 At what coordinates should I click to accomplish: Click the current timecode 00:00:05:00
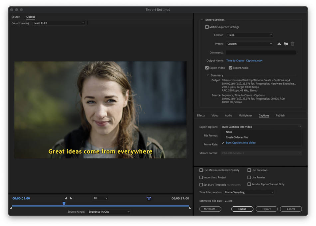(21, 198)
